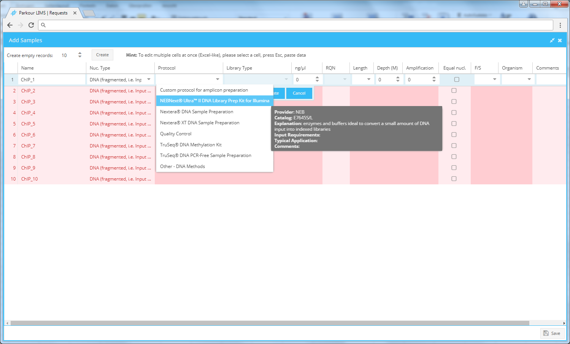Toggle Equal nucl. checkbox for ChIP_10
This screenshot has height=344, width=570.
click(454, 179)
